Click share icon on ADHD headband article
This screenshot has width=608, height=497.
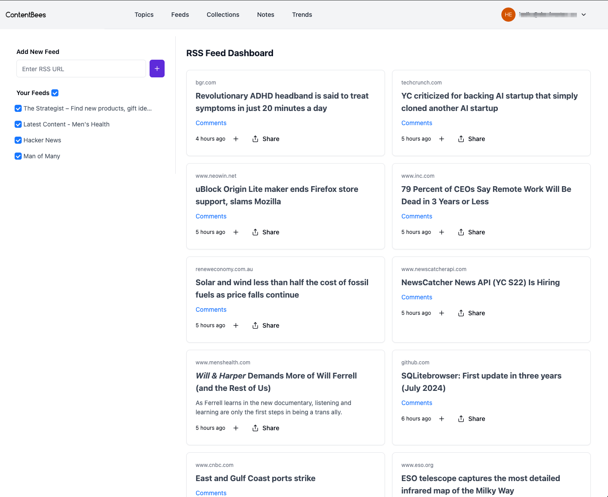255,139
